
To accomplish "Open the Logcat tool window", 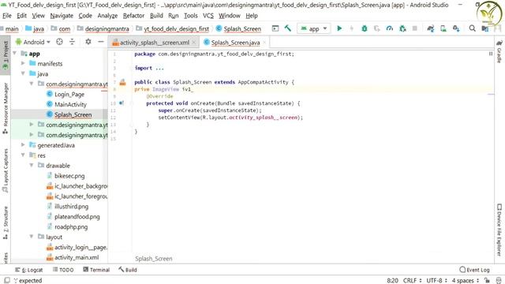I will pyautogui.click(x=28, y=270).
